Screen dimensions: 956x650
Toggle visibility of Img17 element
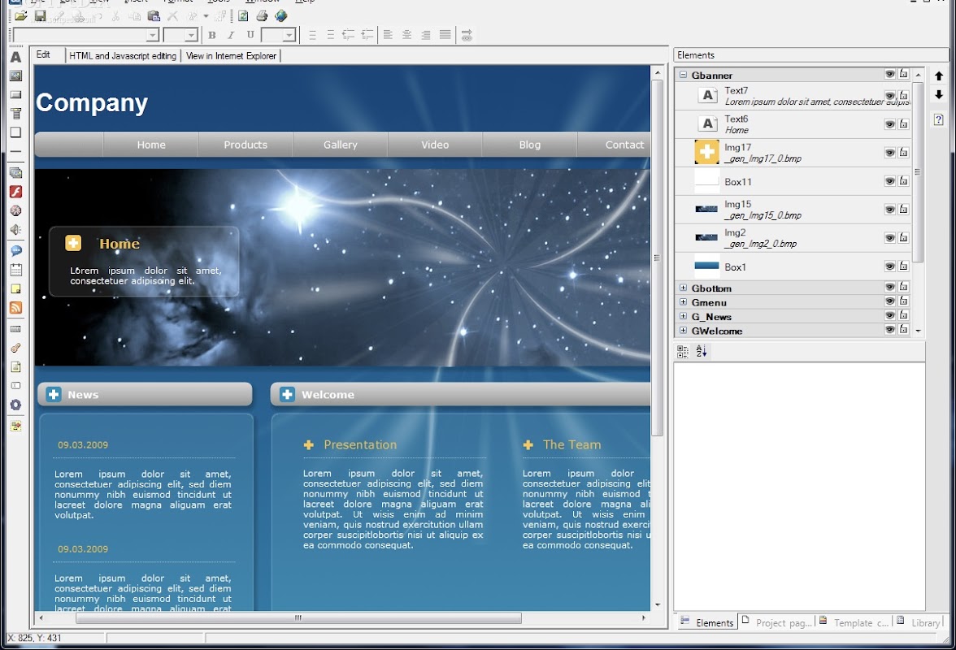coord(890,153)
